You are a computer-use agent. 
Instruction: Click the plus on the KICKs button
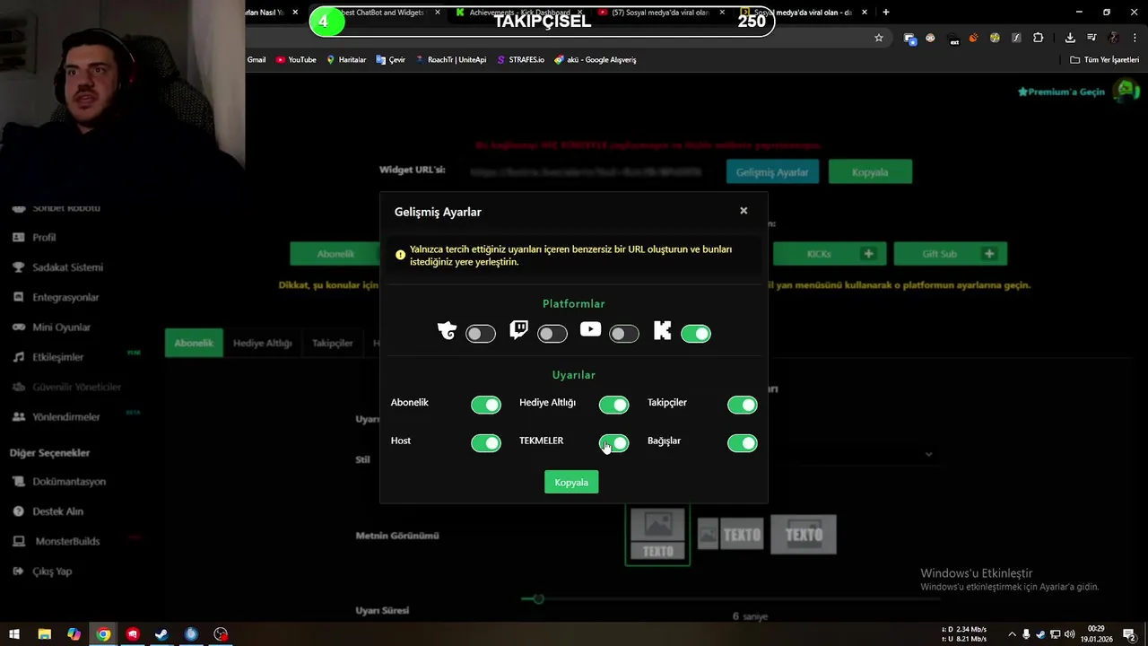[868, 254]
